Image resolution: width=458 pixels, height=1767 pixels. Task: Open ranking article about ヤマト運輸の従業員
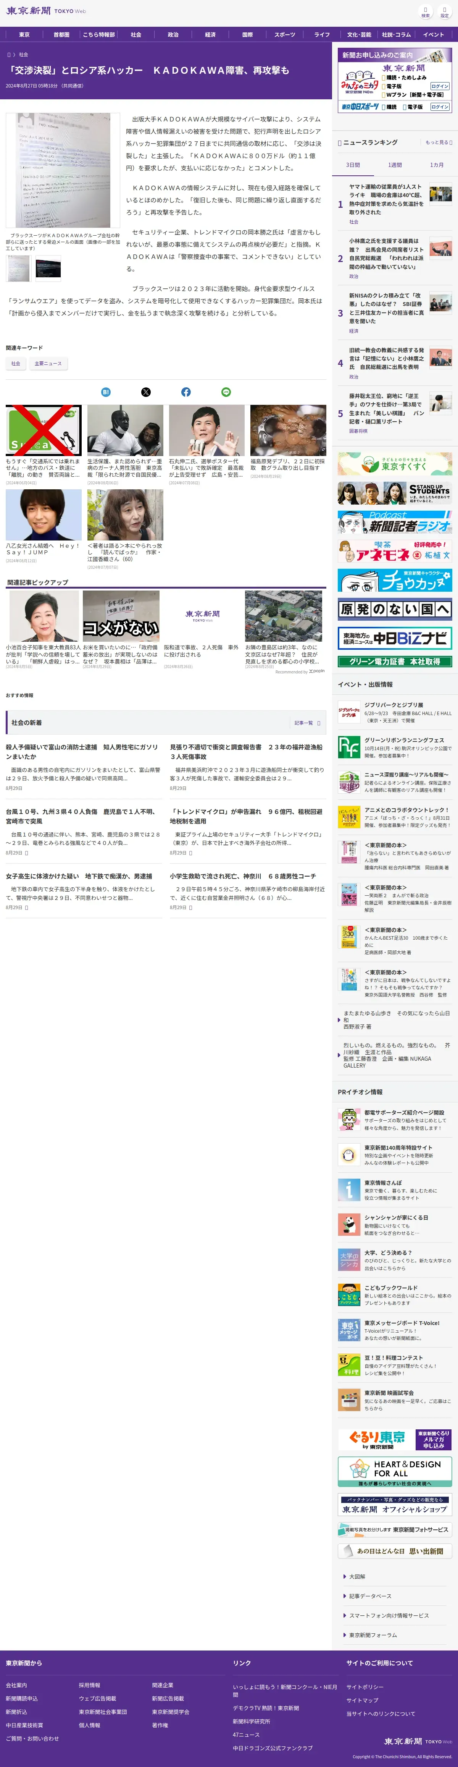[386, 200]
